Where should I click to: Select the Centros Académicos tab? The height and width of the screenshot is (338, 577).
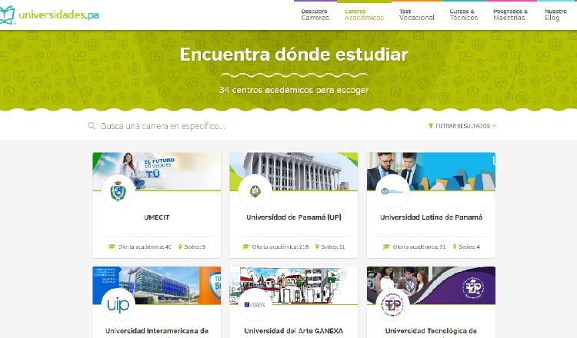pos(364,15)
